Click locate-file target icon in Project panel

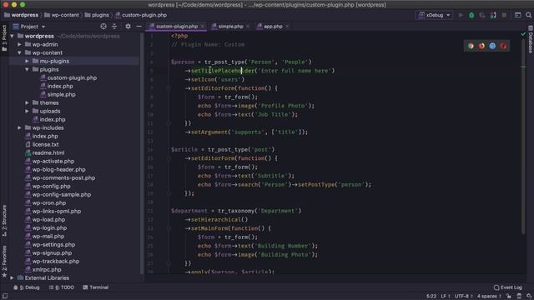coord(103,26)
